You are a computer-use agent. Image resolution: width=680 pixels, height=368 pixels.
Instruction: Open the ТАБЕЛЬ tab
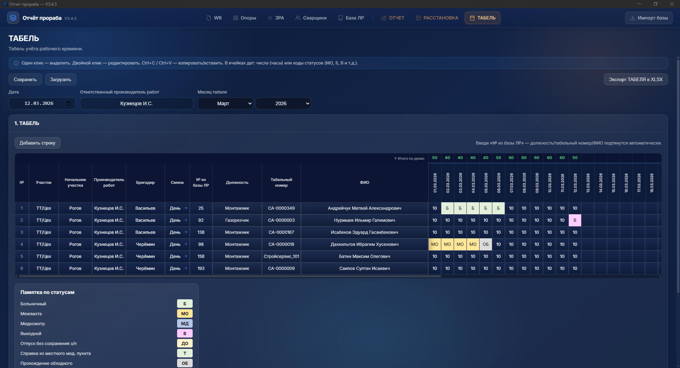pyautogui.click(x=482, y=18)
